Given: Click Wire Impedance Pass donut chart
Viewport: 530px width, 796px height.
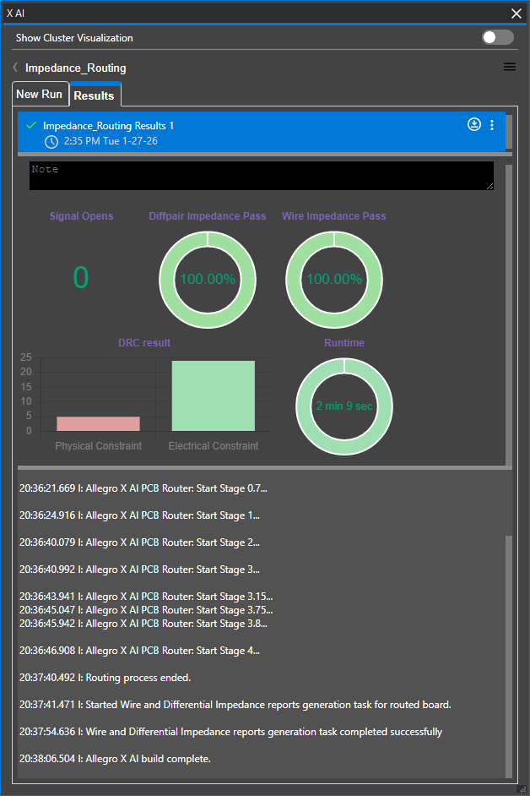Looking at the screenshot, I should [334, 279].
